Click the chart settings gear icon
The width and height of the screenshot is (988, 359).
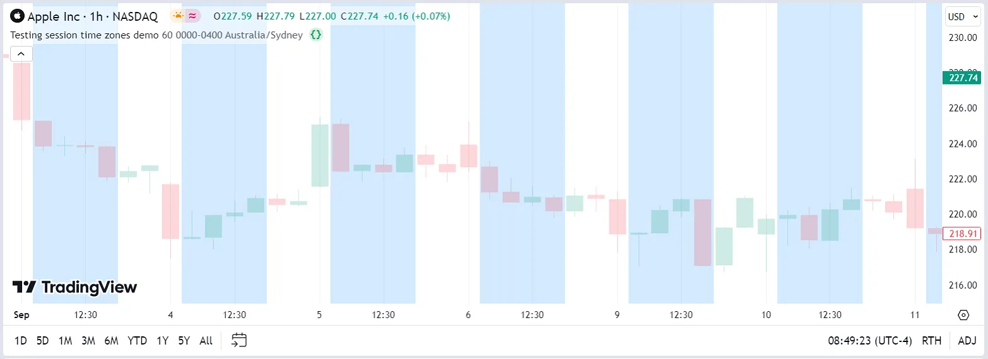coord(963,315)
